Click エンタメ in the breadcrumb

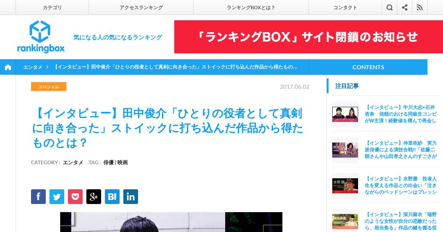[x=32, y=67]
